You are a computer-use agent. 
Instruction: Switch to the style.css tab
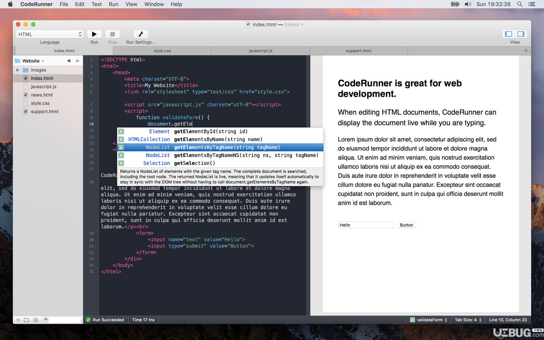162,51
